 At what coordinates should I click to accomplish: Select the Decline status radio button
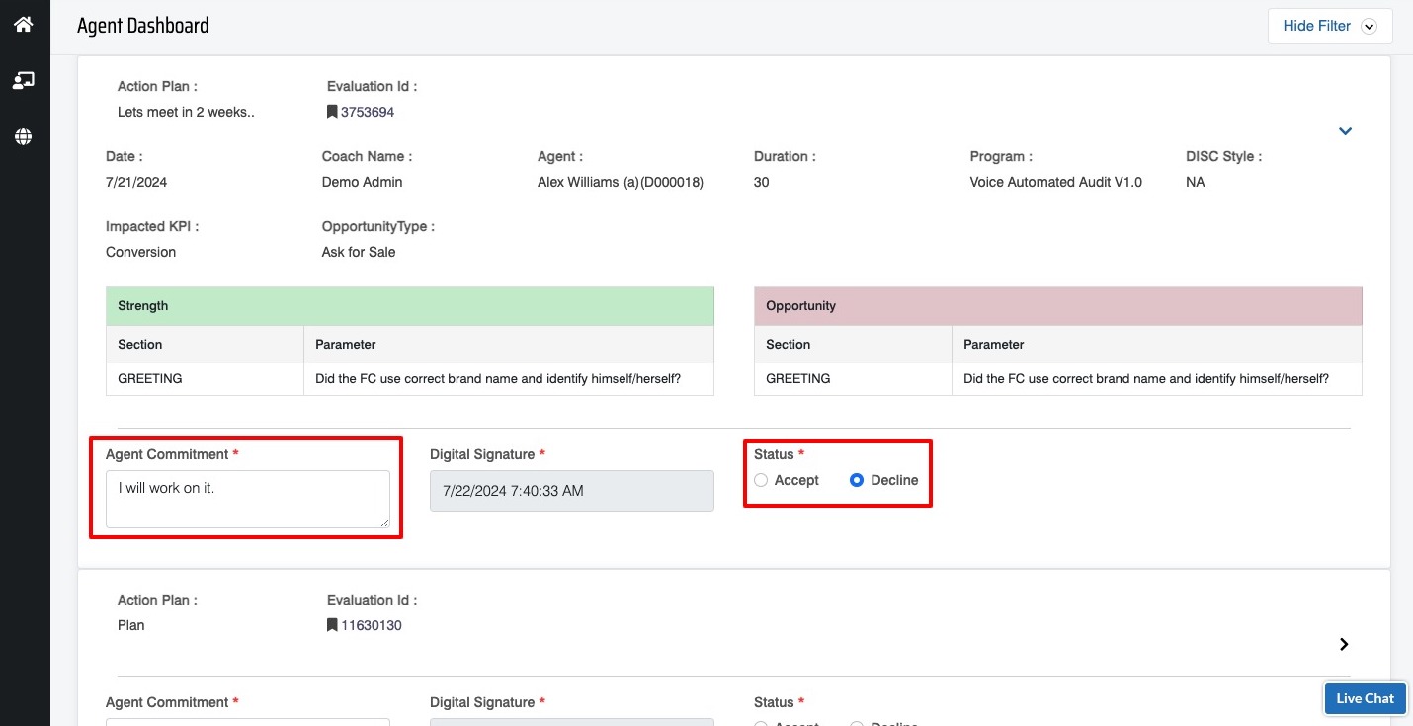(x=857, y=480)
